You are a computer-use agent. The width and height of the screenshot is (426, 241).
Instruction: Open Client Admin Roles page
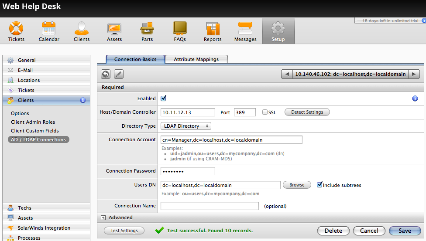coord(33,122)
